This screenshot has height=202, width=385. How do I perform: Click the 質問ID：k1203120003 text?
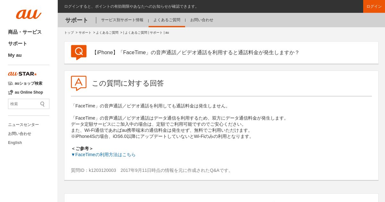(94, 171)
